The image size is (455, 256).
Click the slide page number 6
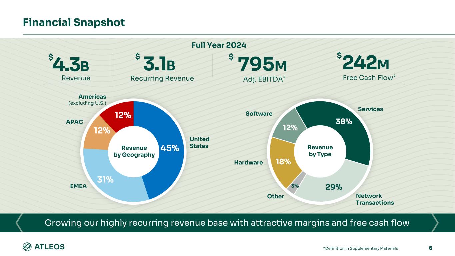(430, 248)
